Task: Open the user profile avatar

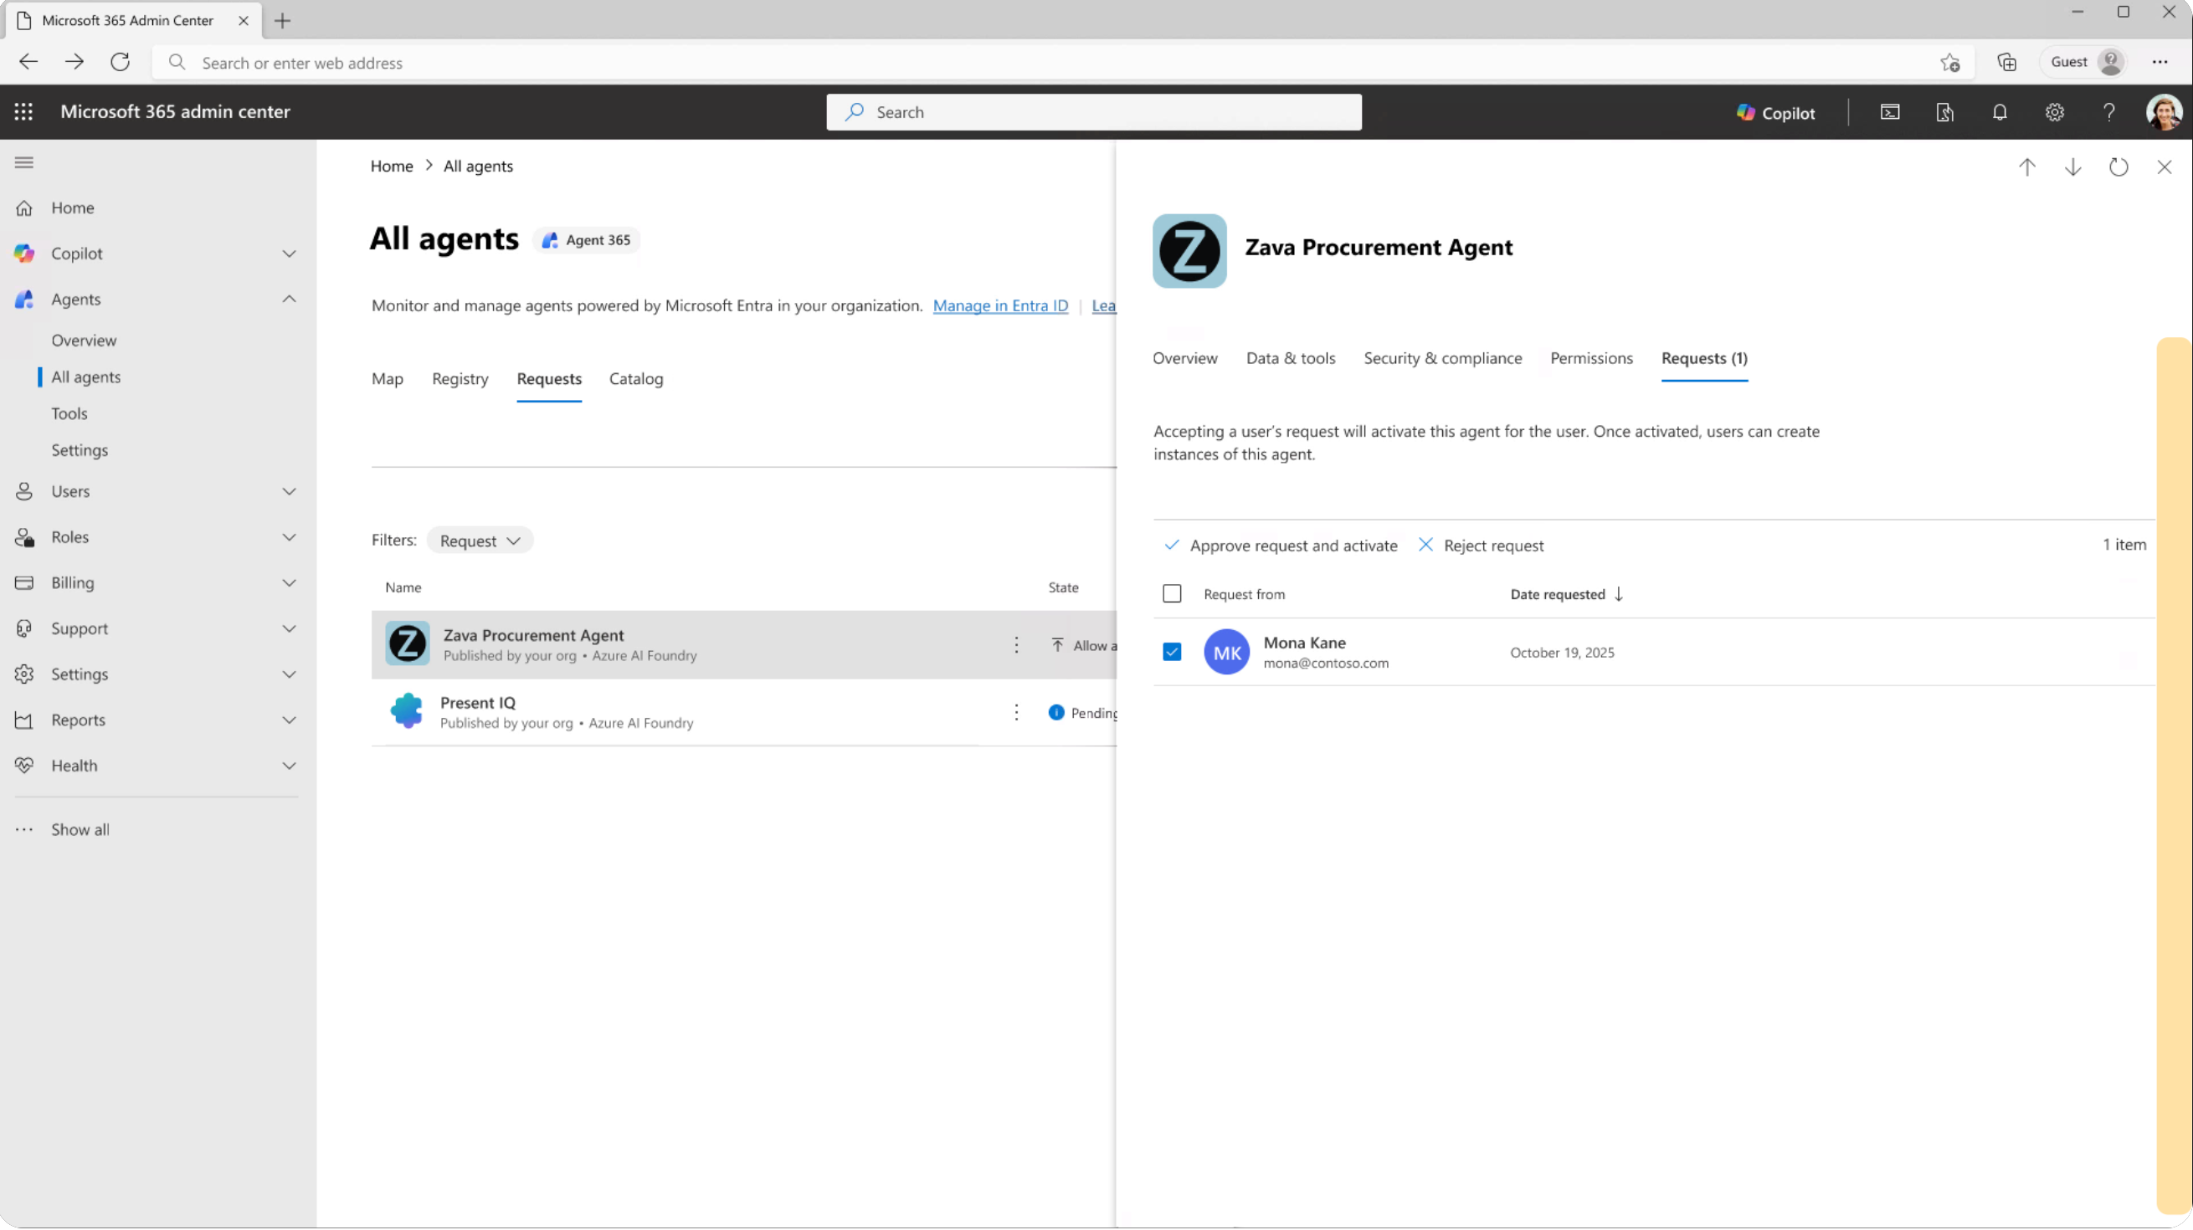Action: [2163, 112]
